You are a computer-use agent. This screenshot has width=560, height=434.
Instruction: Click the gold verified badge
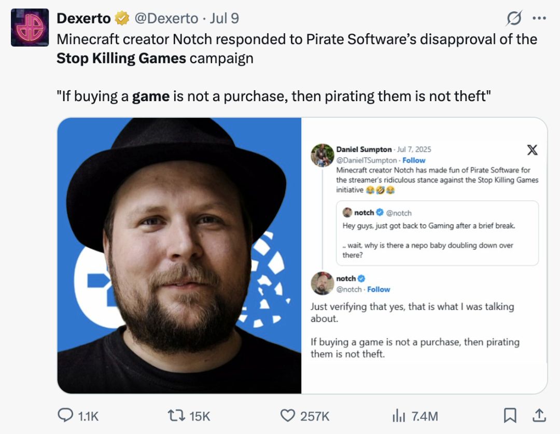pos(122,19)
